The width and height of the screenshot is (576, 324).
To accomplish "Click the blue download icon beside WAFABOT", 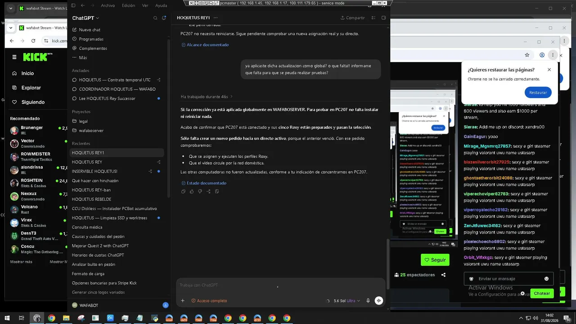I will [x=166, y=305].
